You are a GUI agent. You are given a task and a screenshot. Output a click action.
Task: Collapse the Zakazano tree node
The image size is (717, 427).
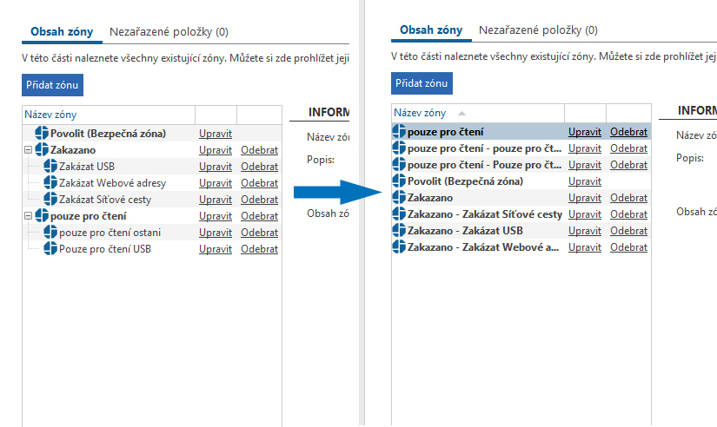pos(29,150)
